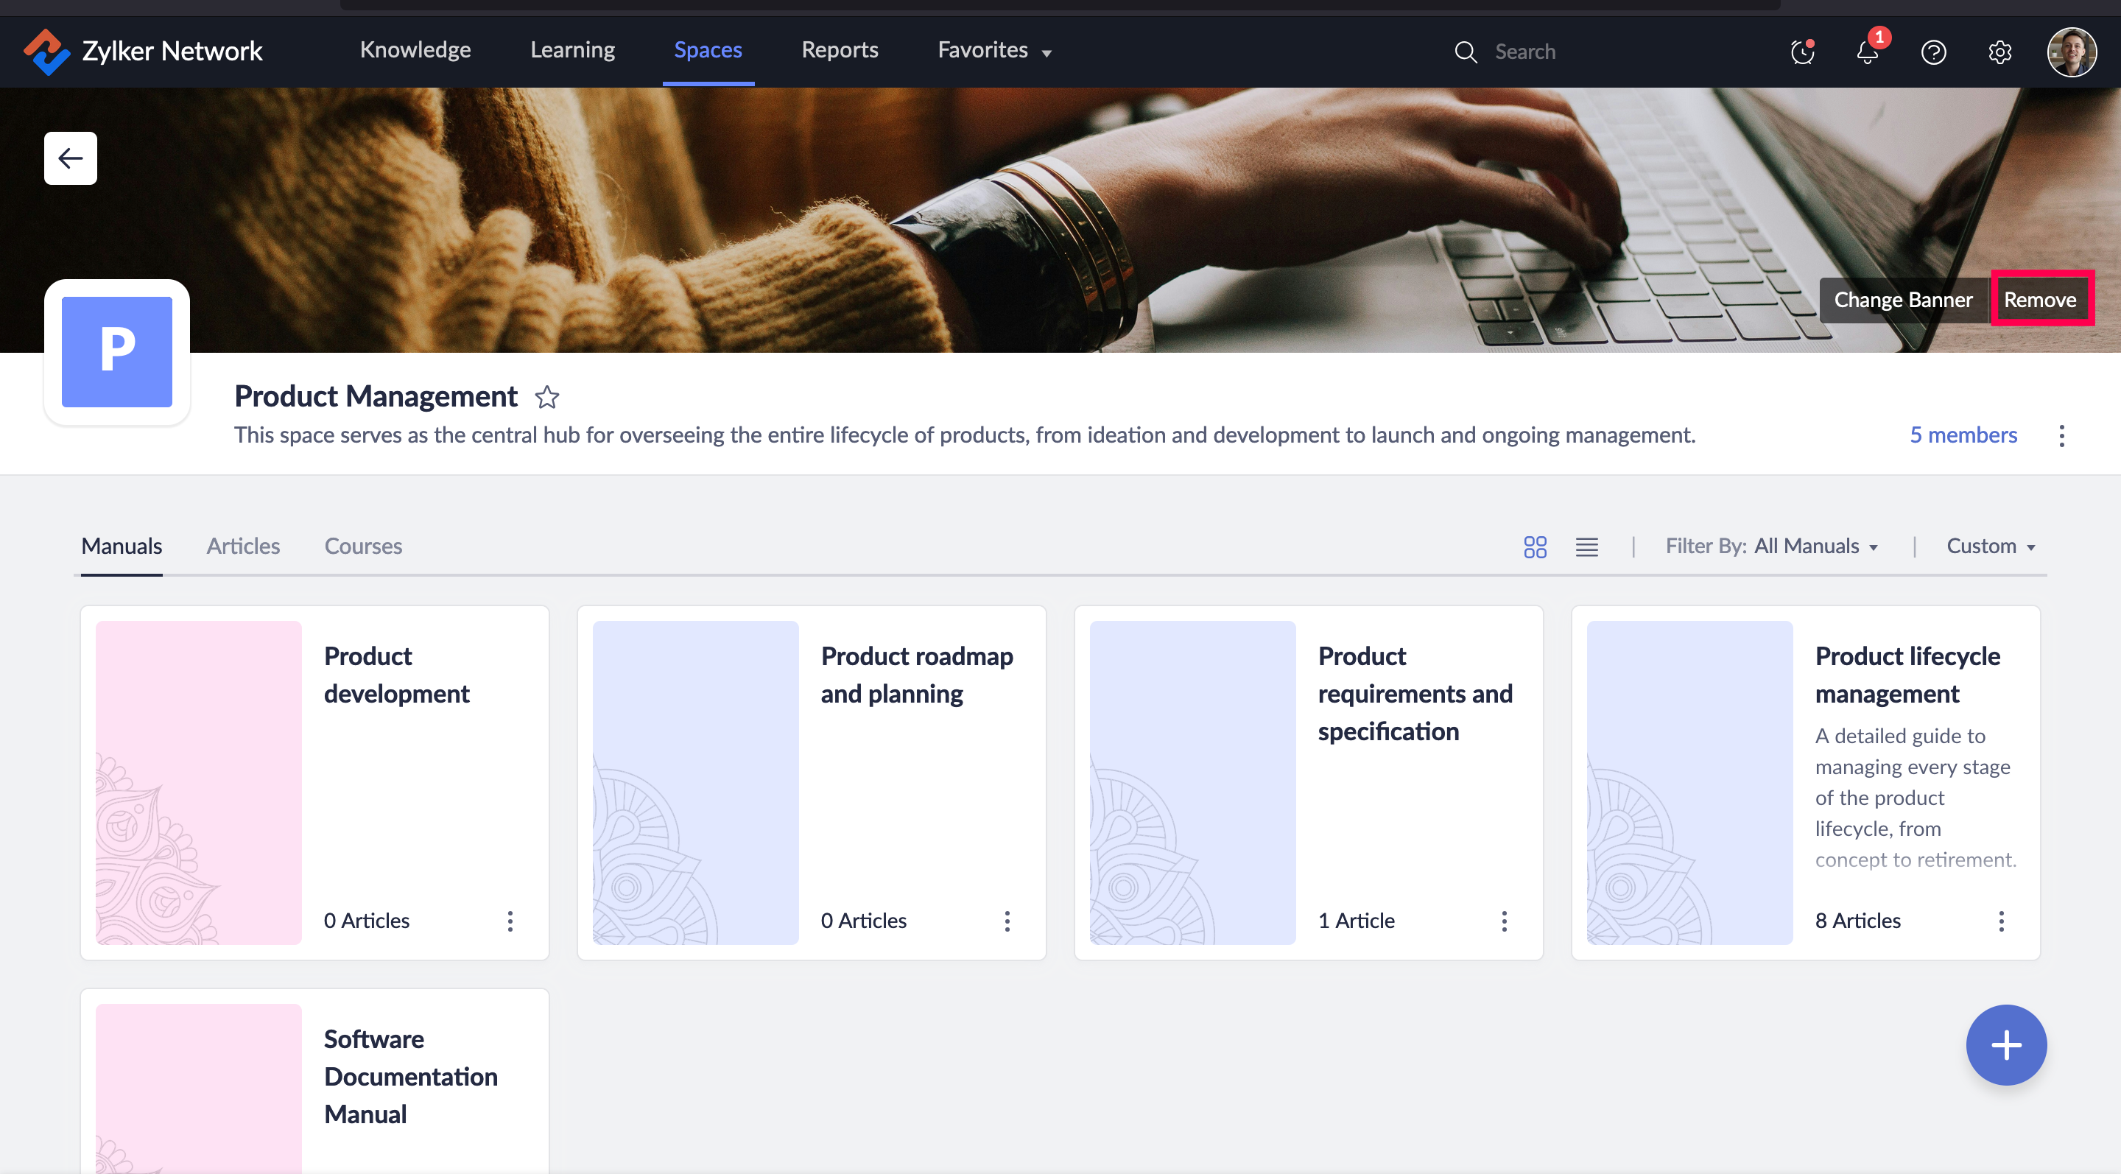Screen dimensions: 2121x1174
Task: Click the Product Management space P icon
Action: 117,351
